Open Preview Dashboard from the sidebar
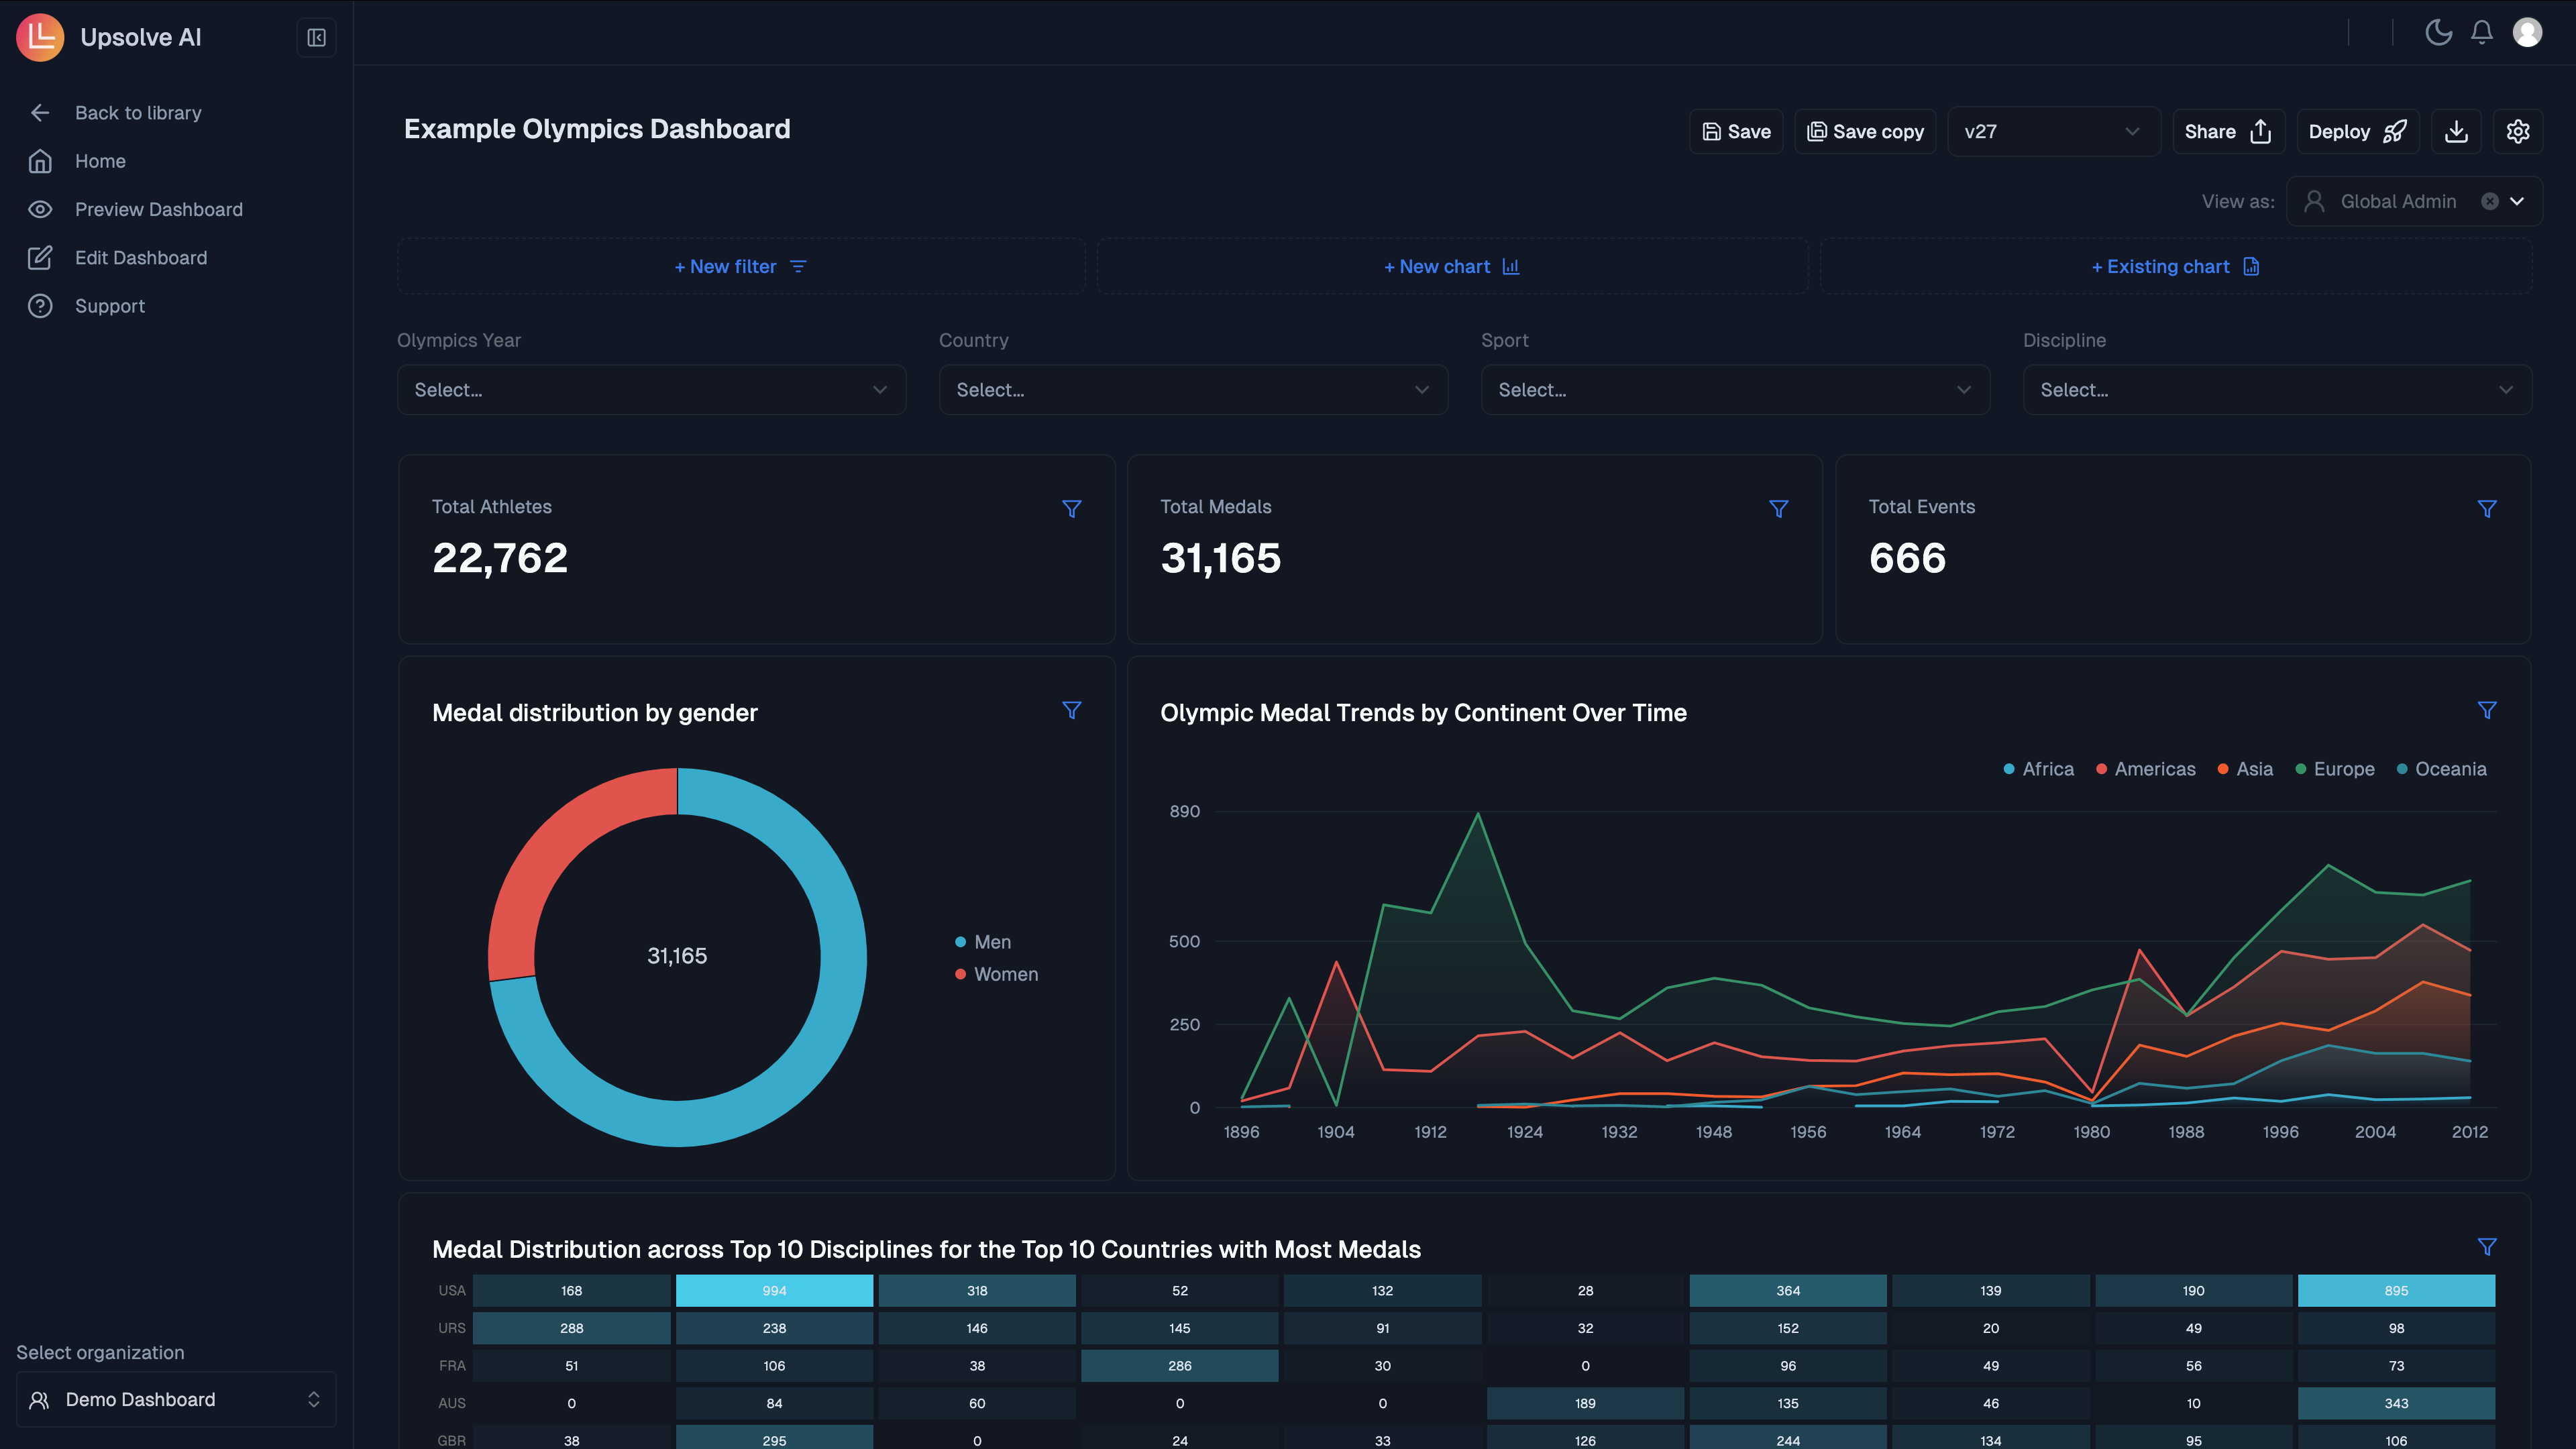Viewport: 2576px width, 1449px height. (158, 209)
